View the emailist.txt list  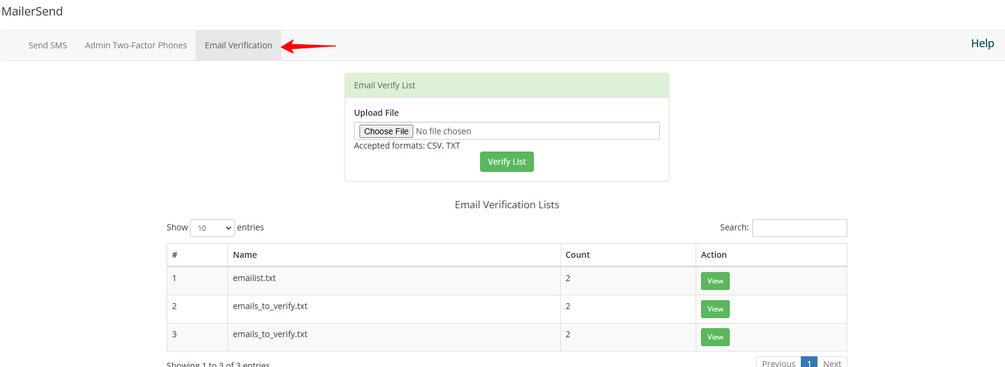[x=715, y=281]
